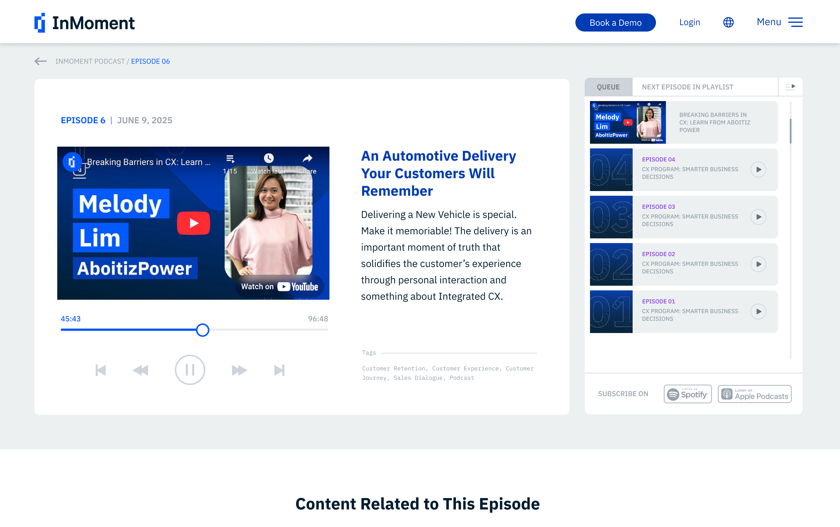Switch to the Queue tab
840x527 pixels.
(608, 87)
